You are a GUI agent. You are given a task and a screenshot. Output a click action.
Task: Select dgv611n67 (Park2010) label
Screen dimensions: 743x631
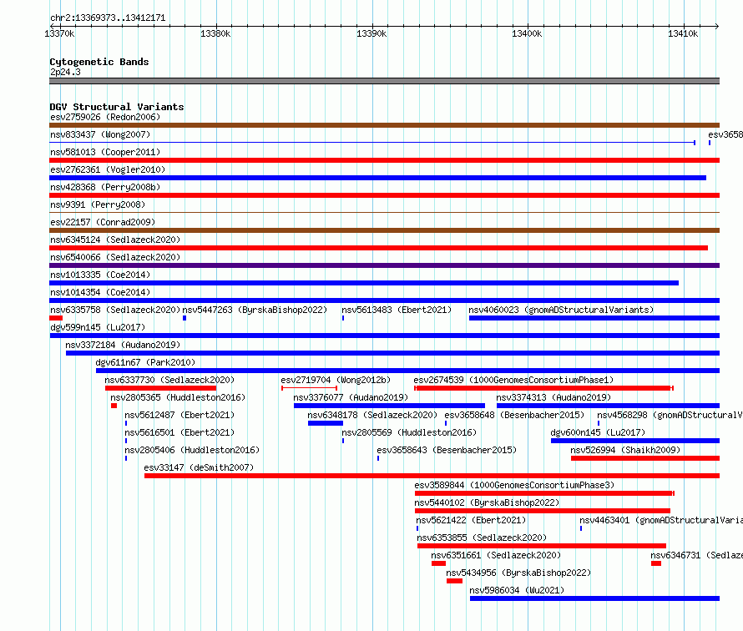(145, 362)
